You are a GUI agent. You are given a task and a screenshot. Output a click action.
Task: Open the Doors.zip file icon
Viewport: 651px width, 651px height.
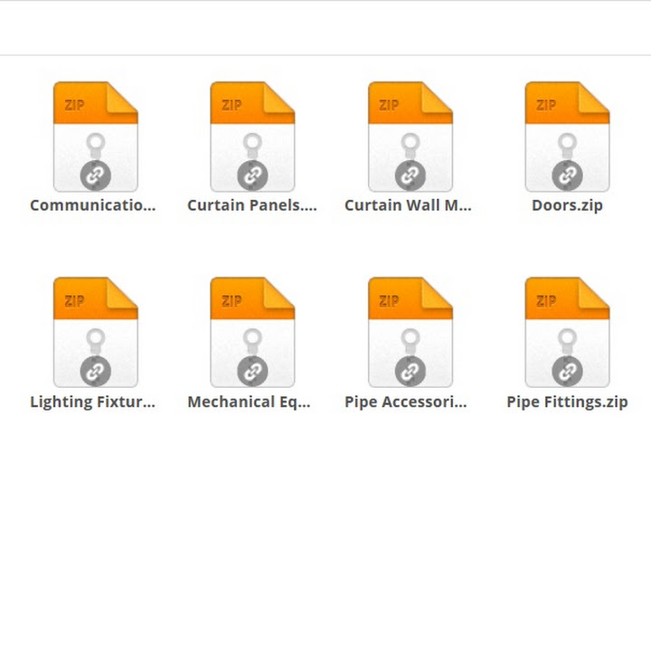pos(567,137)
